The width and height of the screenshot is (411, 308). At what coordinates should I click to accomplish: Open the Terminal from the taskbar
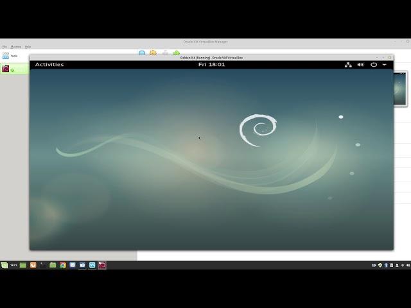(x=43, y=265)
